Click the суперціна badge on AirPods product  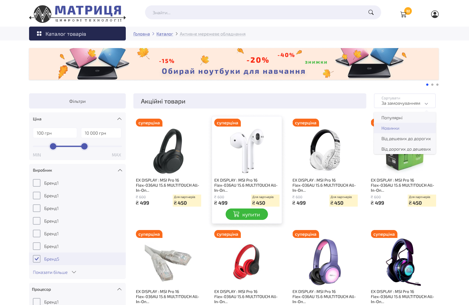point(228,123)
